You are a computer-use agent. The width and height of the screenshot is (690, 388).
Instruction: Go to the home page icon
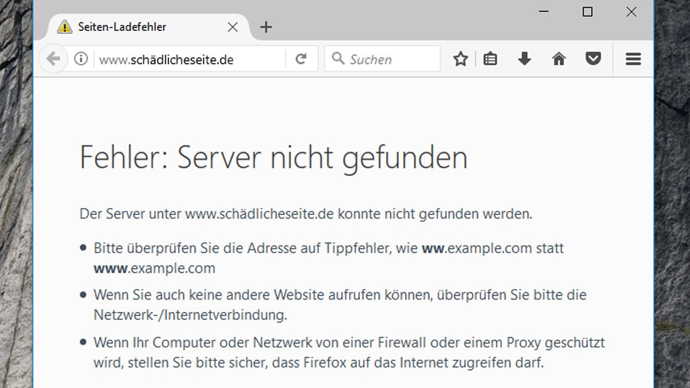[x=559, y=59]
